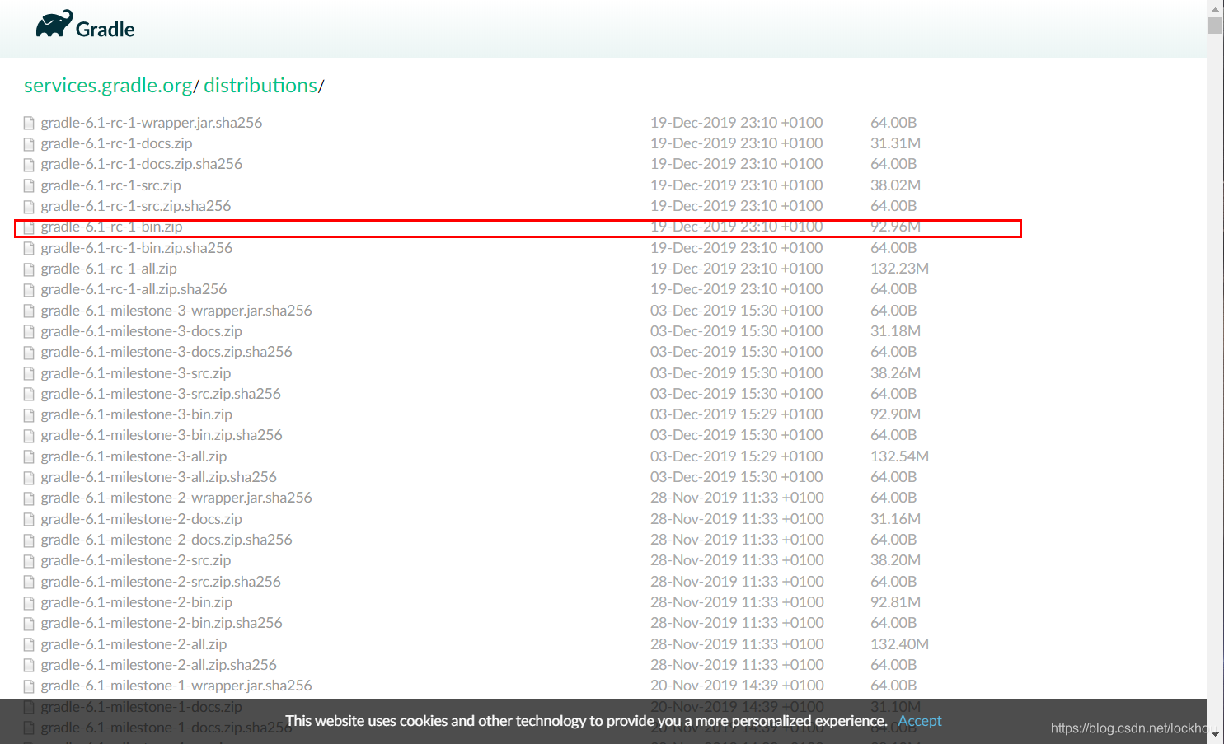Screen dimensions: 1224x744
Task: Click file icon beside gradle-6.1-milestone-2-all.zip
Action: point(29,645)
